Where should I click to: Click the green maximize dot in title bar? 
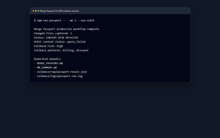pyautogui.click(x=38, y=11)
